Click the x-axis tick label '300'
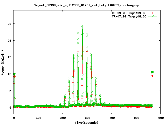This screenshot has height=125, width=166. 88,118
